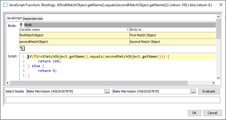Click the horizontal scrollbar left arrow
The image size is (226, 120).
[7, 83]
